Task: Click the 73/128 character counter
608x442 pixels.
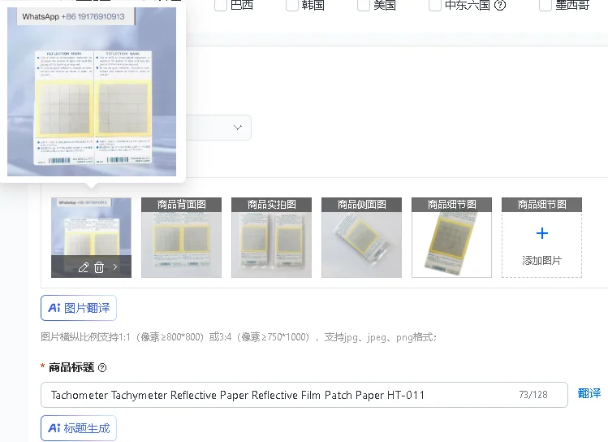Action: (533, 395)
